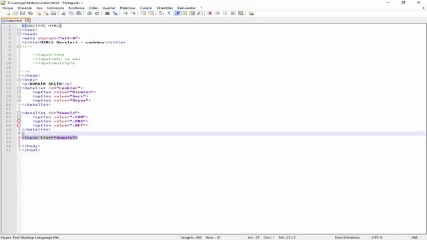The width and height of the screenshot is (427, 240).
Task: Click the Redo arrow icon
Action: 97,13
